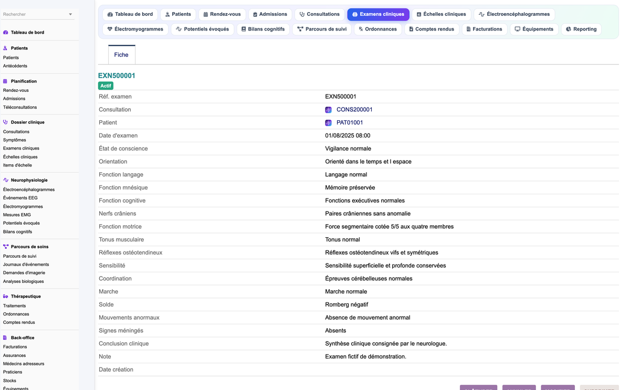Select the Fiche tab
The width and height of the screenshot is (630, 390).
pyautogui.click(x=121, y=55)
